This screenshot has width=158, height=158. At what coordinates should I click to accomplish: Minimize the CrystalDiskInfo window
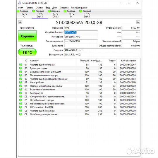(121, 3)
